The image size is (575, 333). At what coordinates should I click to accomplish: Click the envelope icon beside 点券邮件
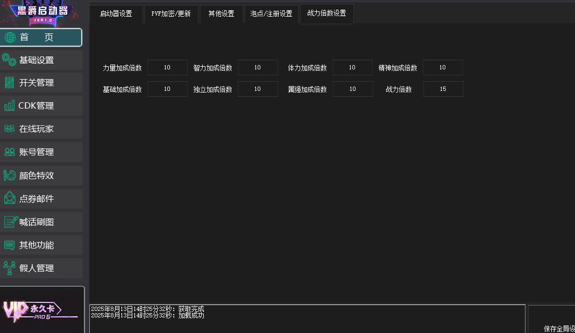(x=9, y=199)
